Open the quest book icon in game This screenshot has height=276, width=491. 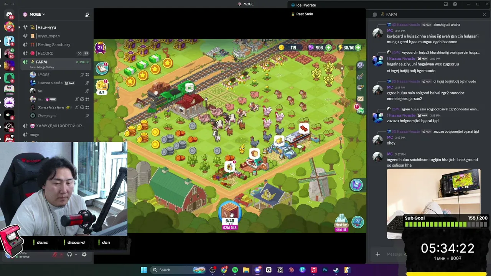click(102, 68)
